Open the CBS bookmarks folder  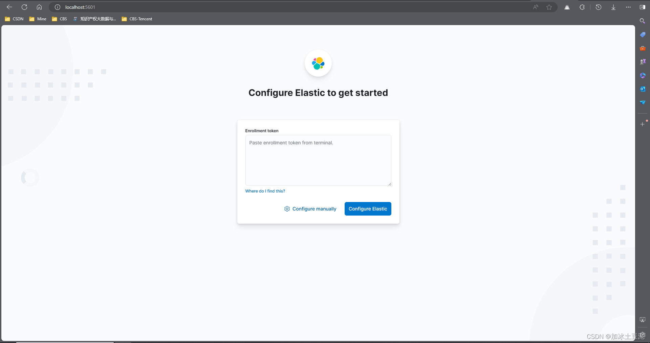pyautogui.click(x=60, y=19)
